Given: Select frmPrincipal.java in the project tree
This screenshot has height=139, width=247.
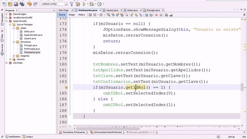Looking at the screenshot, I should (32, 49).
